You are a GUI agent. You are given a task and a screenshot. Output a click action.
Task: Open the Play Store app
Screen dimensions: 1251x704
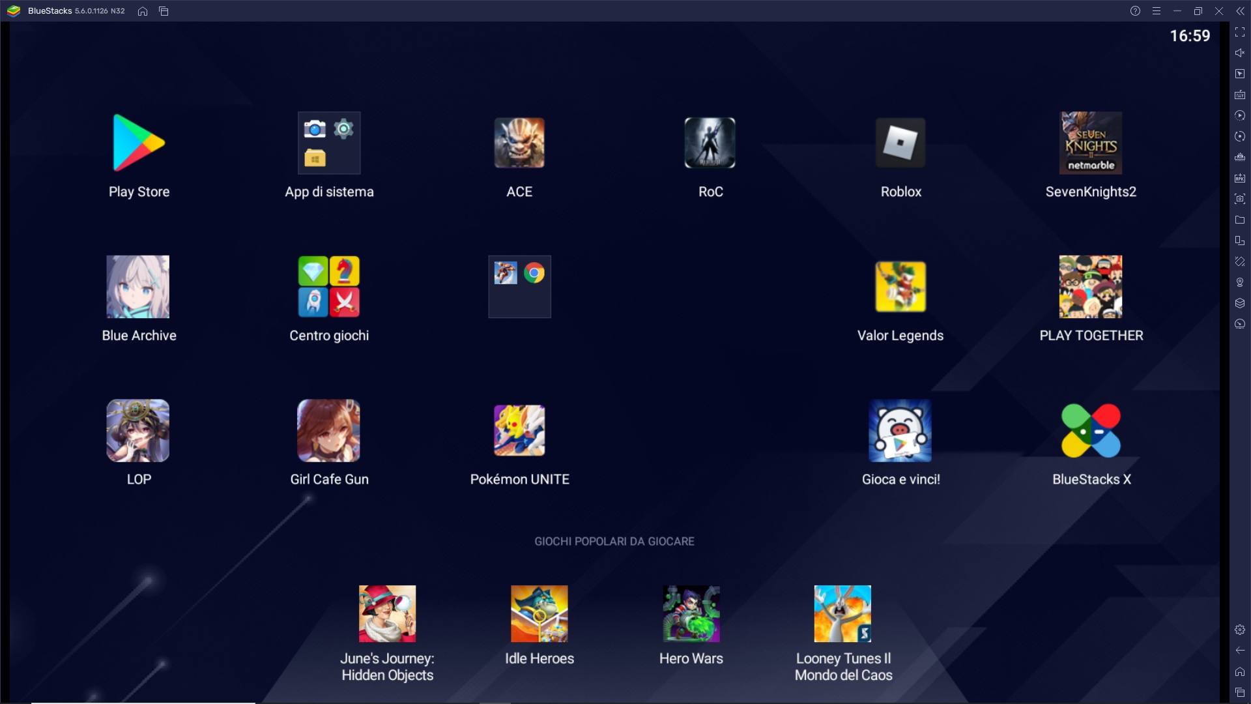[x=139, y=143]
